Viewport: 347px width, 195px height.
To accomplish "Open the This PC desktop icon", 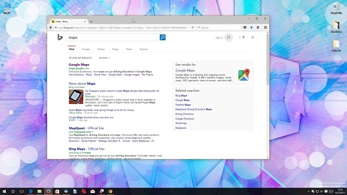I will click(7, 8).
